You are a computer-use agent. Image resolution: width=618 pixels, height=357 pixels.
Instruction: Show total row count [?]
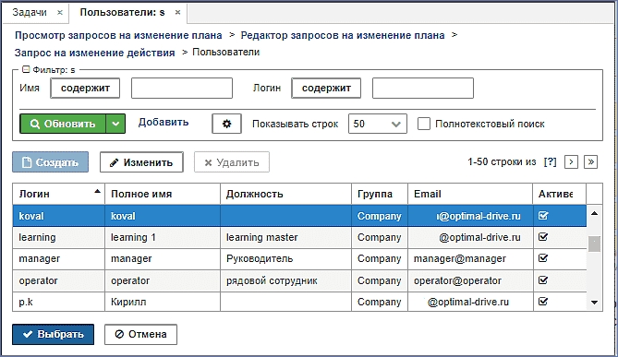(550, 161)
